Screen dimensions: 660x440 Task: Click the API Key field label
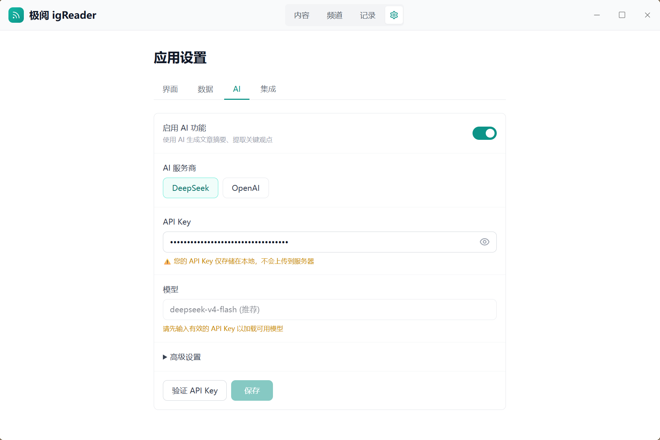[177, 222]
